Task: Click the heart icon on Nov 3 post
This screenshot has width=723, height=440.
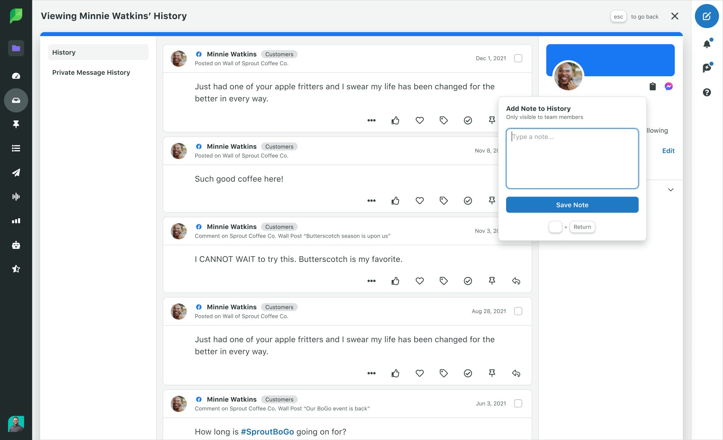Action: (x=419, y=281)
